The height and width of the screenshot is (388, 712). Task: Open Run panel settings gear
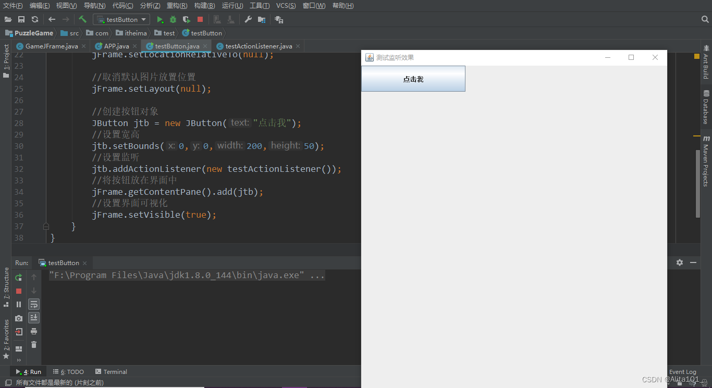click(x=680, y=262)
